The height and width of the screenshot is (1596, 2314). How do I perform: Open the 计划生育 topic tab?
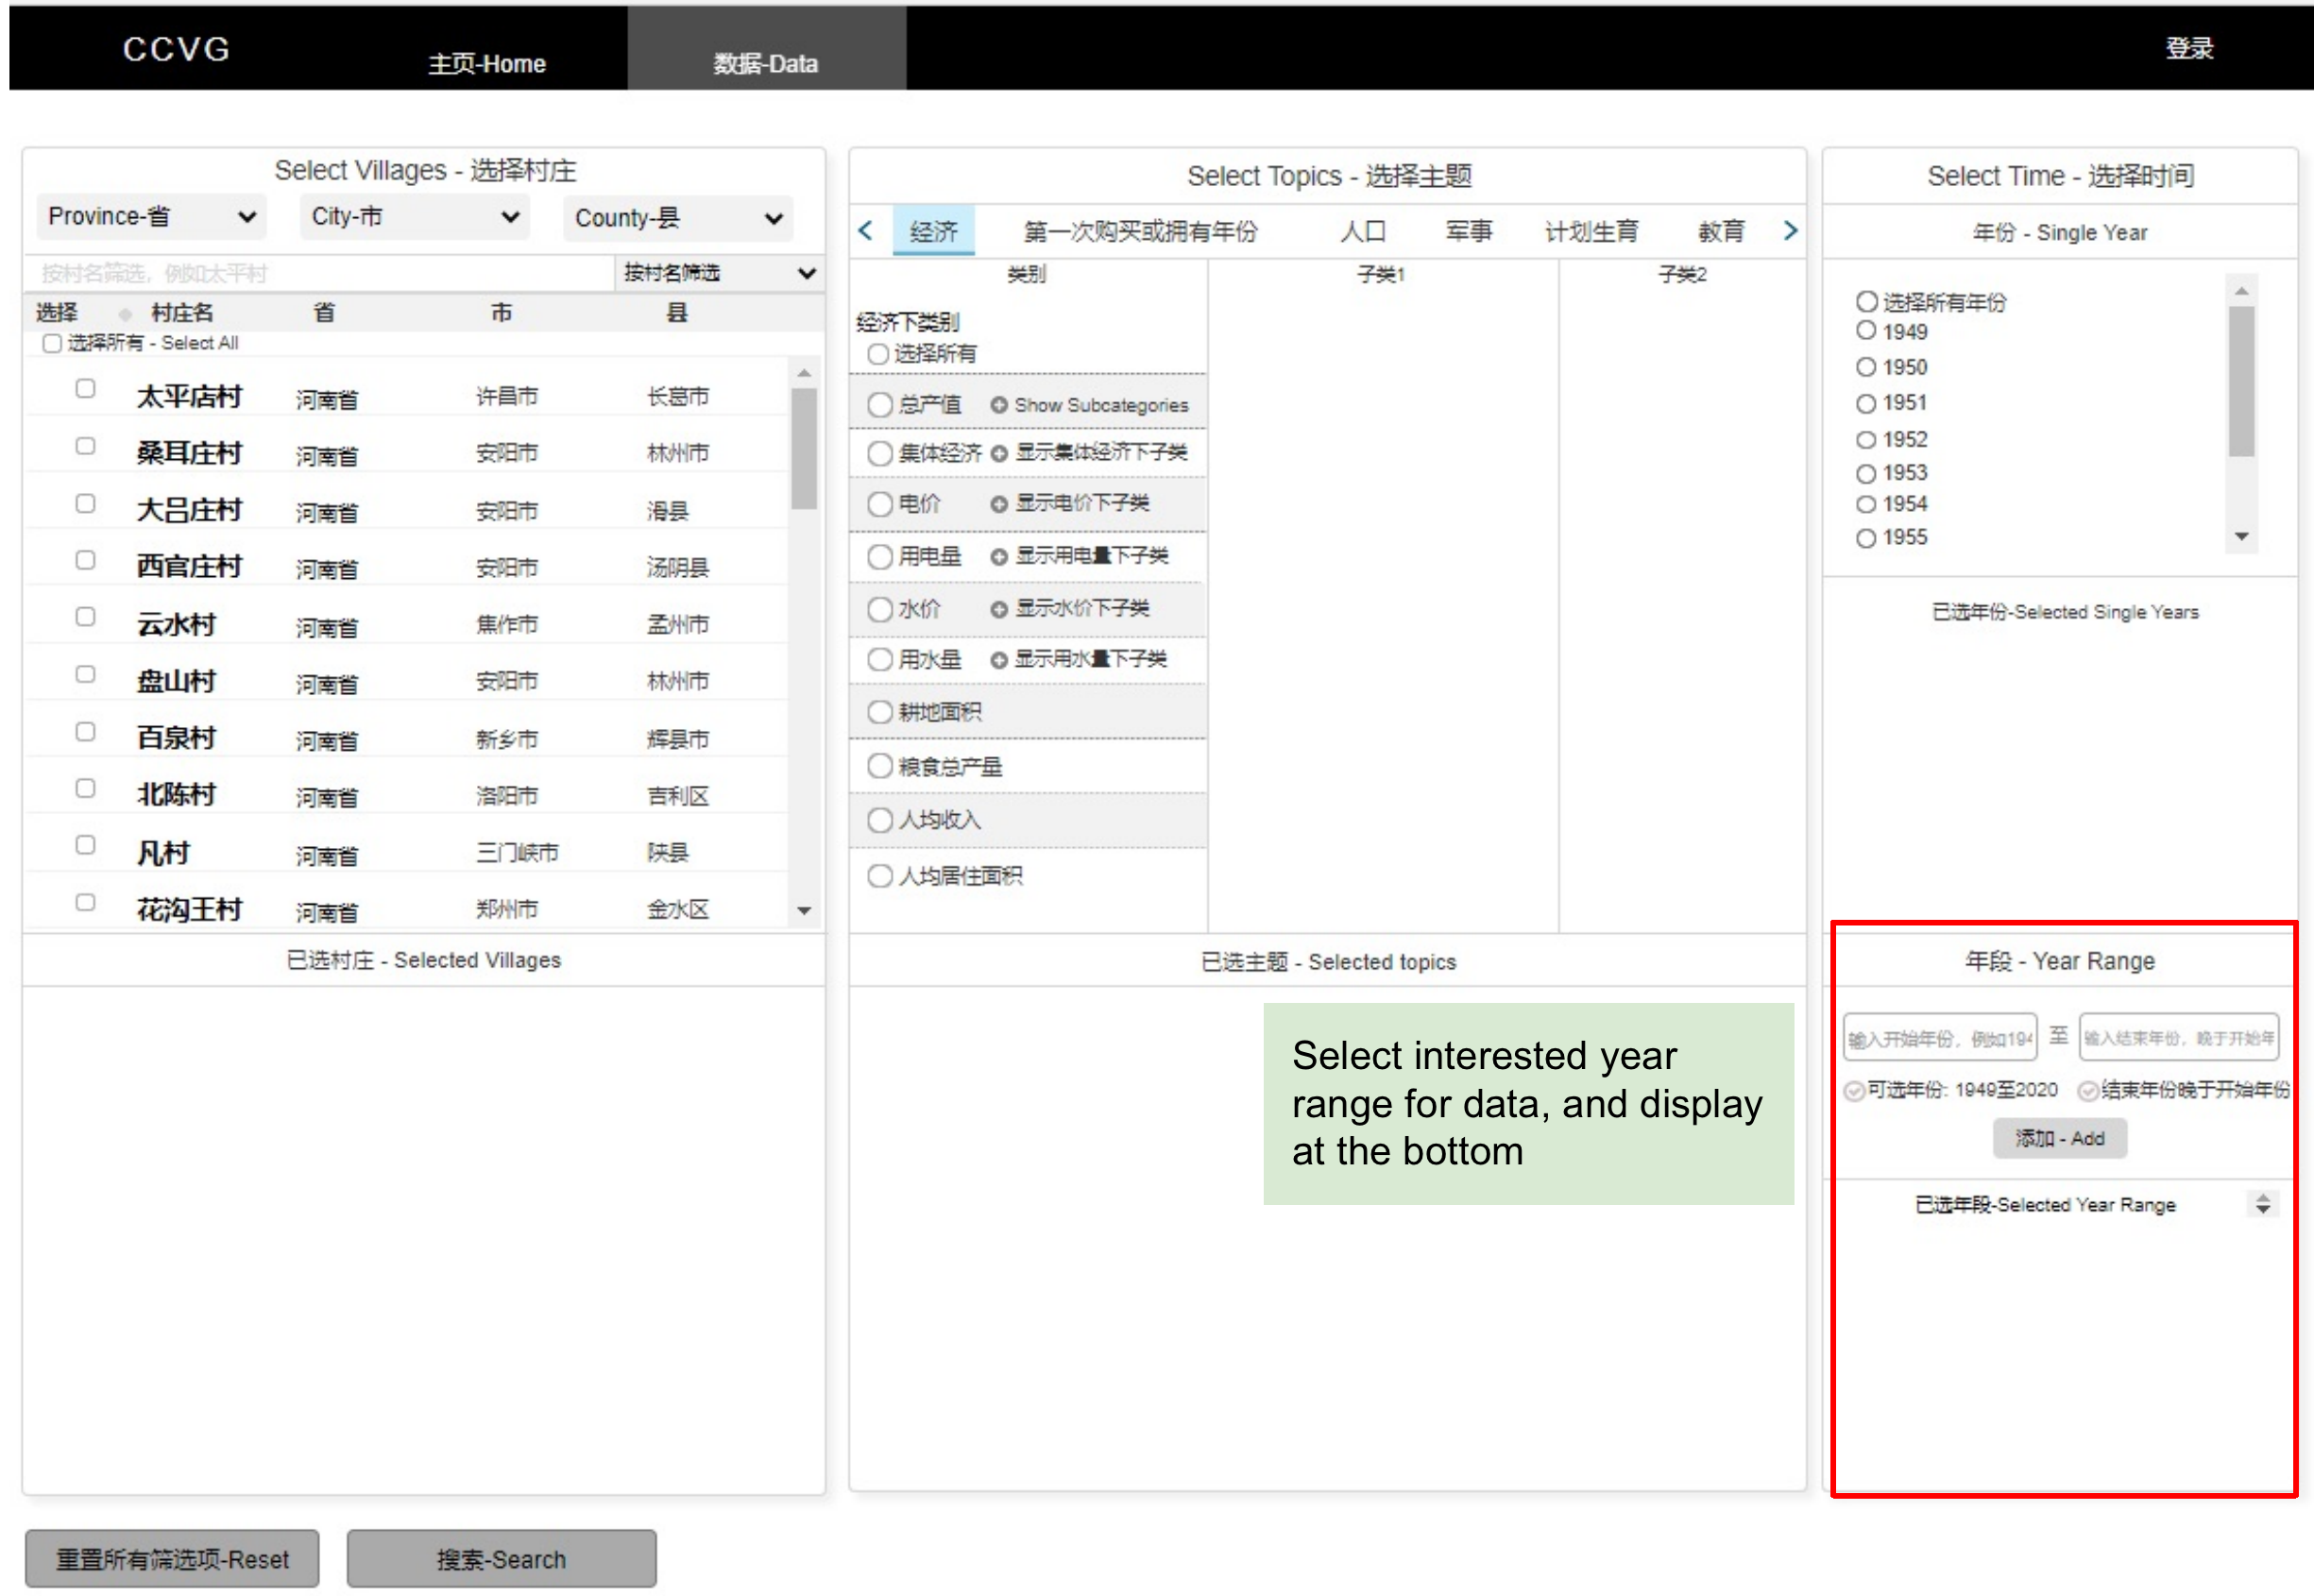(x=1591, y=232)
